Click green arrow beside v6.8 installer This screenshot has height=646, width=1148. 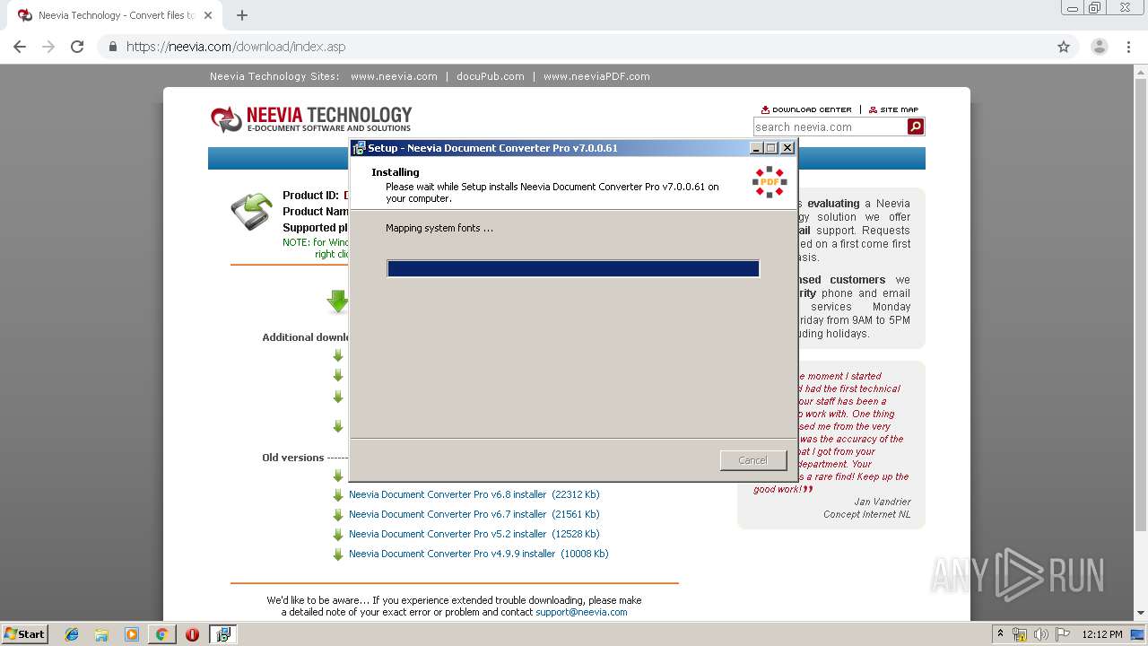338,495
